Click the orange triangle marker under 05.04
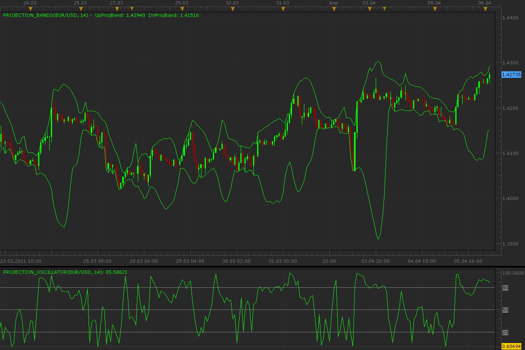This screenshot has height=350, width=525. pyautogui.click(x=435, y=9)
